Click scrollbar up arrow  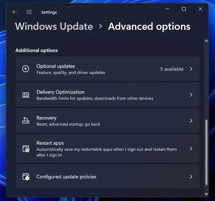(x=206, y=41)
